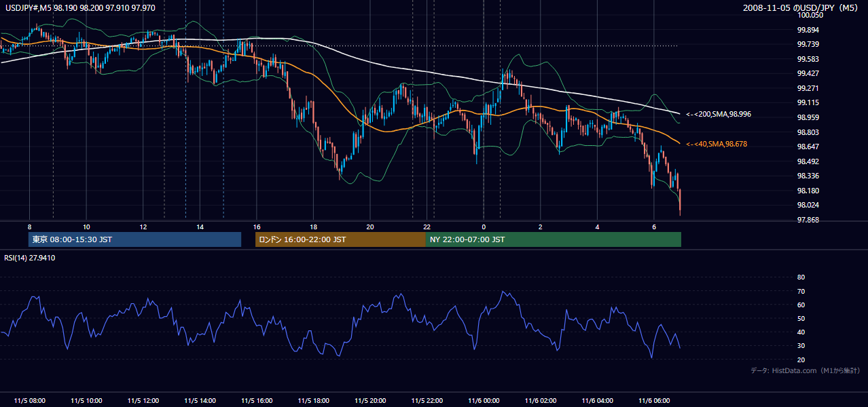Viewport: 868px width, 407px height.
Task: Click the price axis label 98.959
Action: tap(808, 117)
